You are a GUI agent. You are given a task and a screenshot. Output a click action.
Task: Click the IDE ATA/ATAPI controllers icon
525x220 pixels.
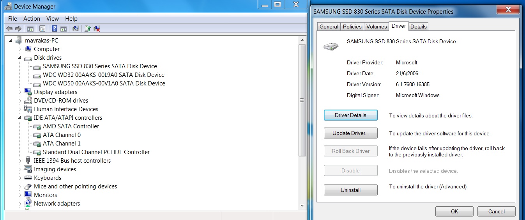28,117
